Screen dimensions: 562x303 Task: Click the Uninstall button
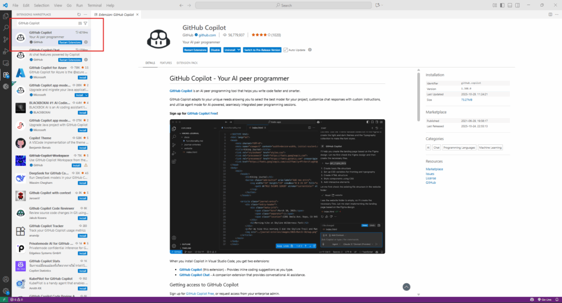click(230, 50)
